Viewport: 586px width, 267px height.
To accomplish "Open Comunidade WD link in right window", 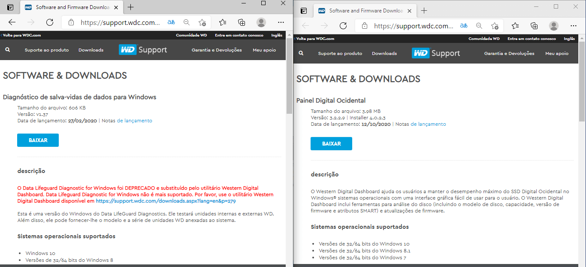I will [x=484, y=39].
